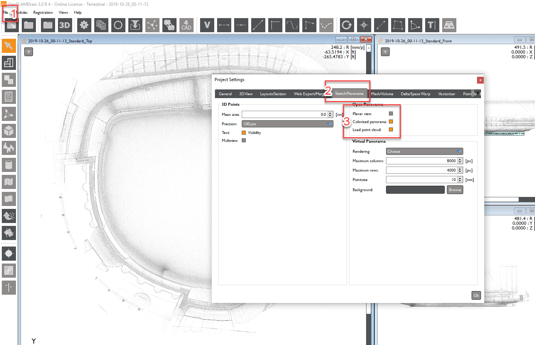Open the 3D view tool
Screen dimensions: 535x345
click(x=65, y=25)
